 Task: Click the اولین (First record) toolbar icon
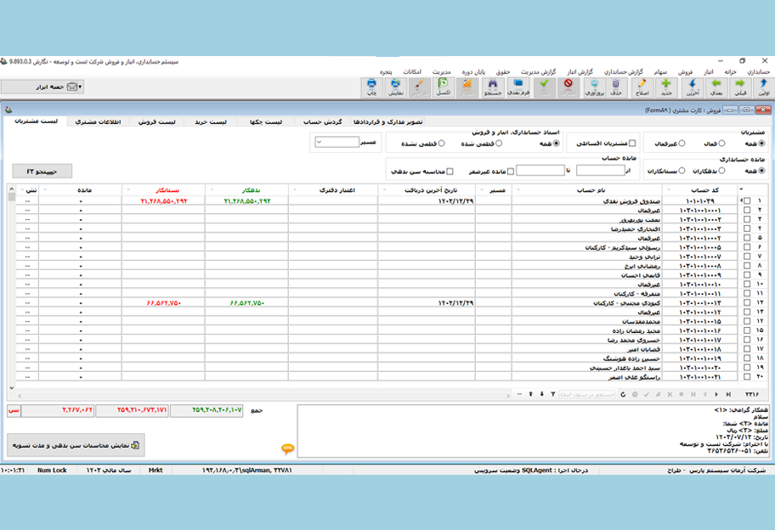[x=764, y=87]
